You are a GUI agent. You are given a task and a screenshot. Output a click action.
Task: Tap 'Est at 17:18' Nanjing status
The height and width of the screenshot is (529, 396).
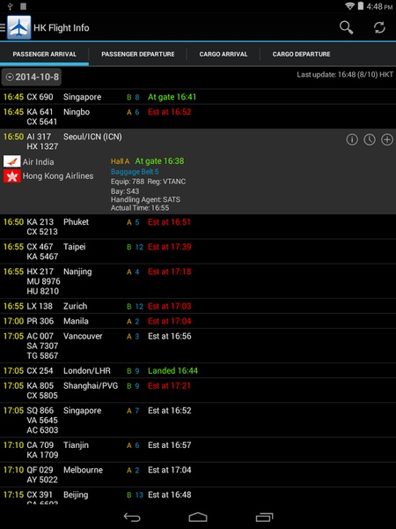[x=169, y=272]
